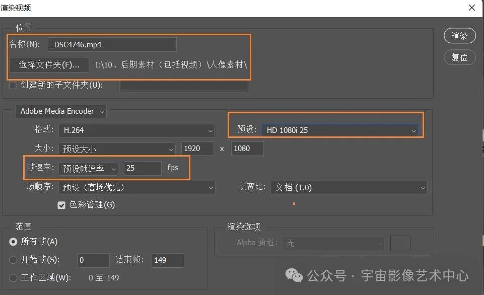Expand the 大小 preset size dropdown
This screenshot has height=295, width=484.
pyautogui.click(x=116, y=149)
